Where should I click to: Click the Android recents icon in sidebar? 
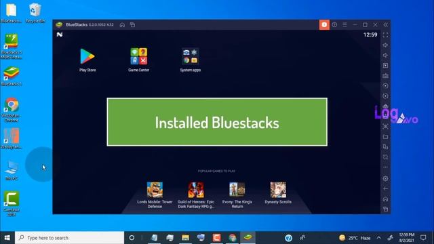385,209
